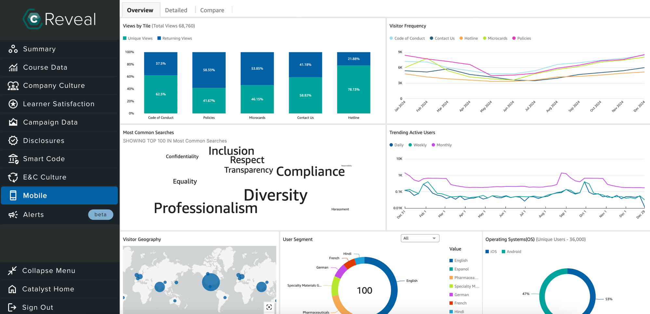Click the Code of Conduct 62.5% segment
The image size is (650, 314).
pyautogui.click(x=161, y=94)
